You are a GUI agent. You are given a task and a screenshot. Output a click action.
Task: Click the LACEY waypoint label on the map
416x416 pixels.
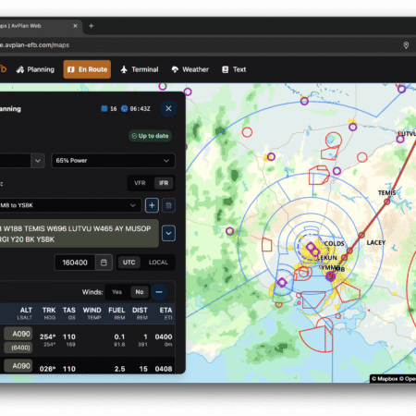tap(376, 242)
